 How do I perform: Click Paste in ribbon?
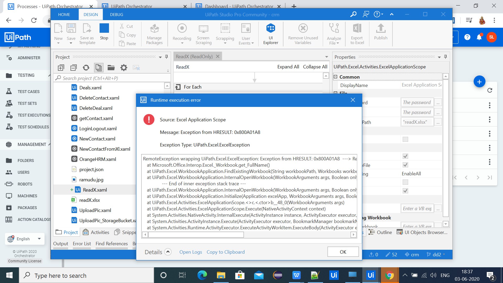[128, 43]
